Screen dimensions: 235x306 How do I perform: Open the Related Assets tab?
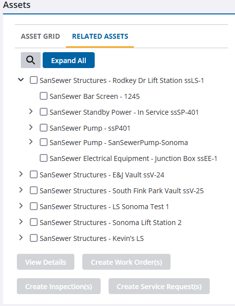(x=100, y=36)
